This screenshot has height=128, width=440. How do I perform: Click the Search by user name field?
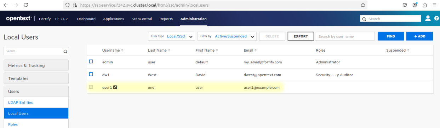click(345, 36)
